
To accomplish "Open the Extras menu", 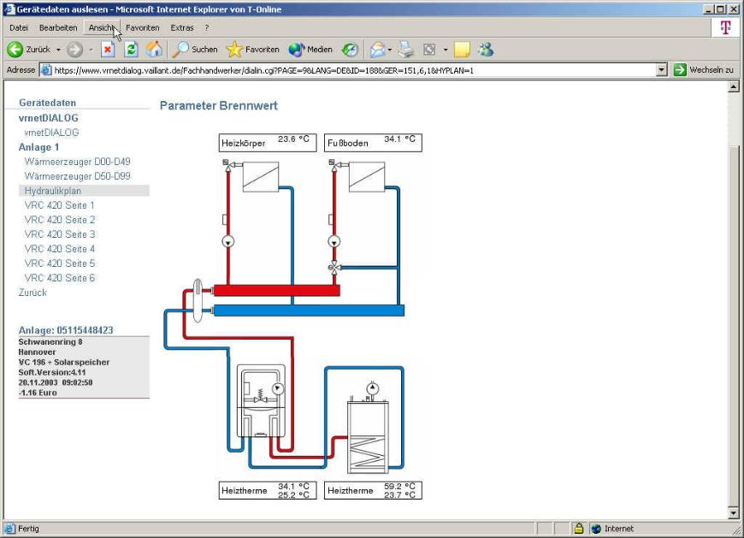I will point(181,28).
